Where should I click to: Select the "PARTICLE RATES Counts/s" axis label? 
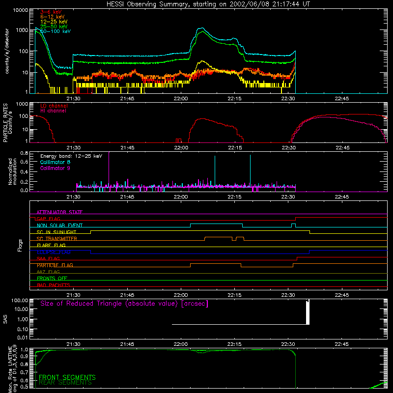click(x=7, y=123)
